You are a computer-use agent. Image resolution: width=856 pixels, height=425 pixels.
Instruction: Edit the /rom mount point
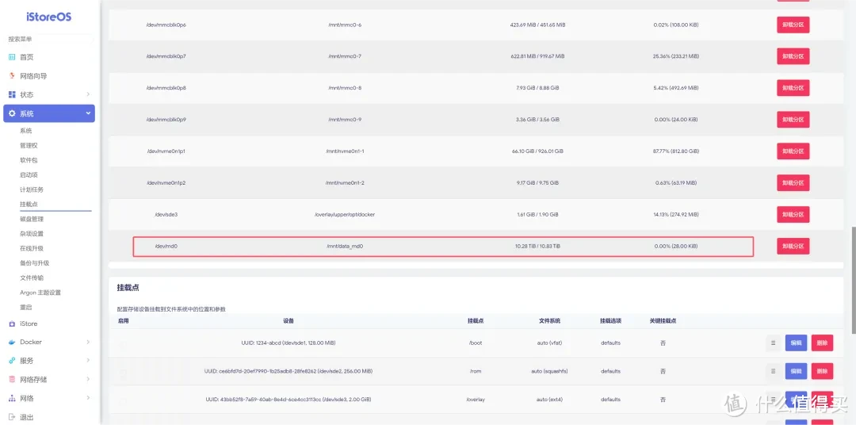pos(796,371)
